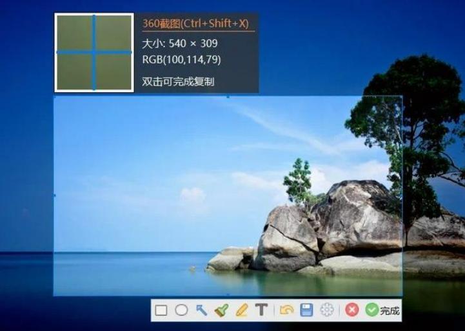The height and width of the screenshot is (331, 465).
Task: Click the 大小: 540 × 309 size label
Action: click(179, 44)
